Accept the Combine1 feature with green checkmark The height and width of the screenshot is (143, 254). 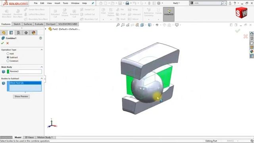[2, 43]
